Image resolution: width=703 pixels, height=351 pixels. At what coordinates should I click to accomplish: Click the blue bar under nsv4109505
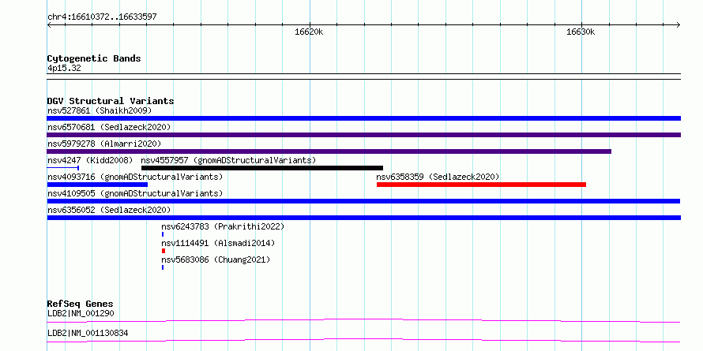click(363, 201)
